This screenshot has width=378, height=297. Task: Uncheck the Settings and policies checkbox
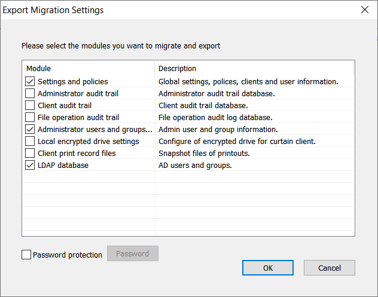(30, 81)
